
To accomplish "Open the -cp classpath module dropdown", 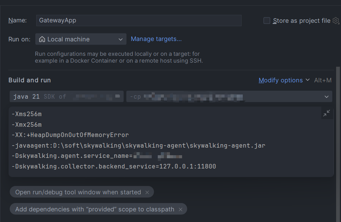I will [x=326, y=97].
